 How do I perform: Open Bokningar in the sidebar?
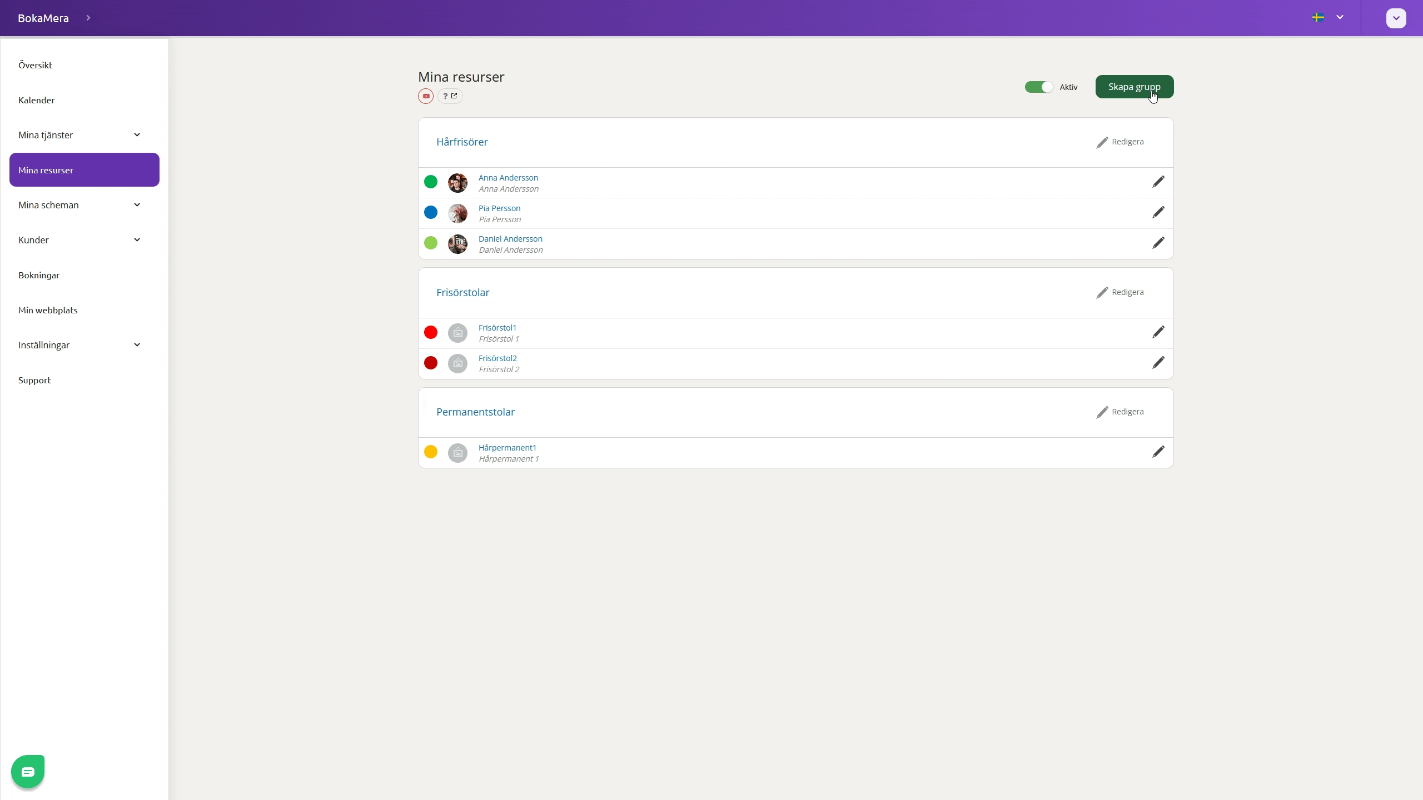coord(39,275)
